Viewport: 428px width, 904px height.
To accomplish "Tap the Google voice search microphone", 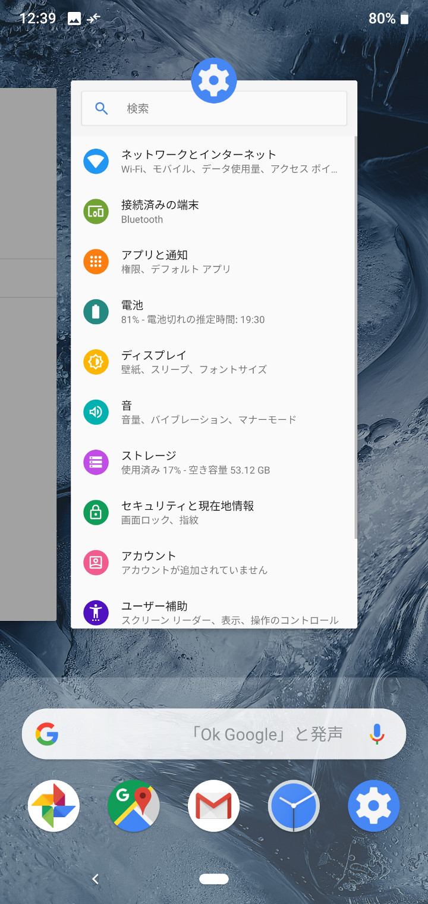I will coord(377,734).
